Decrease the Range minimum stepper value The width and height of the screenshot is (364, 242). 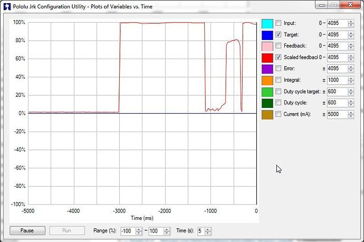139,233
